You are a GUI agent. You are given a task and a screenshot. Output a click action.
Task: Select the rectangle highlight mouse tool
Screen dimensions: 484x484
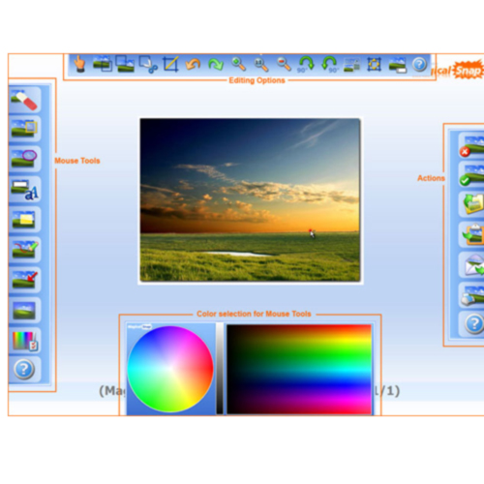point(24,129)
